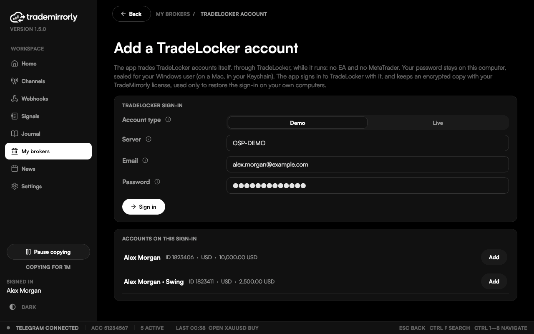Click the Webhooks icon in sidebar
This screenshot has height=334, width=534.
click(15, 99)
